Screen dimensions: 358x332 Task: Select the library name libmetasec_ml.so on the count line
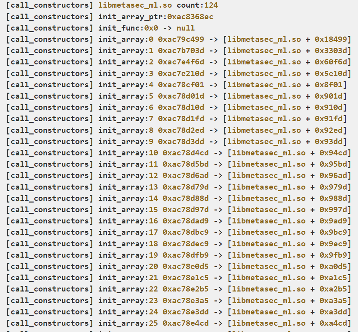tap(135, 5)
